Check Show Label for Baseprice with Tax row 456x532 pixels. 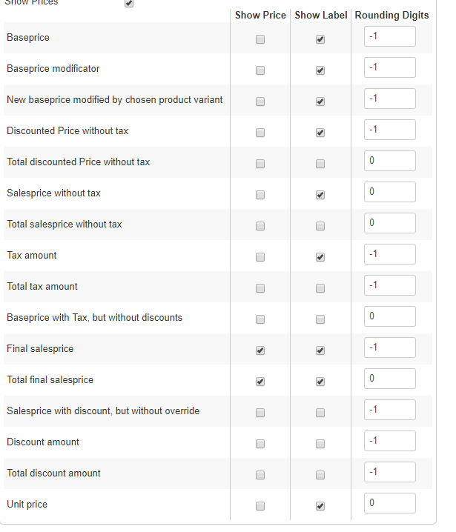(x=320, y=320)
